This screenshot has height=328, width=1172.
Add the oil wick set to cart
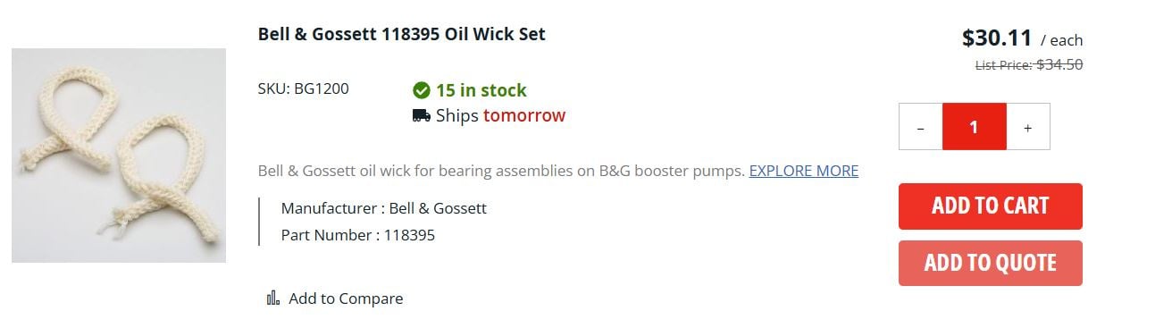[x=990, y=206]
